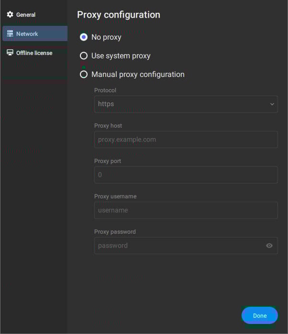Click the "Manual proxy configuration" label text
This screenshot has width=288, height=334.
click(138, 75)
